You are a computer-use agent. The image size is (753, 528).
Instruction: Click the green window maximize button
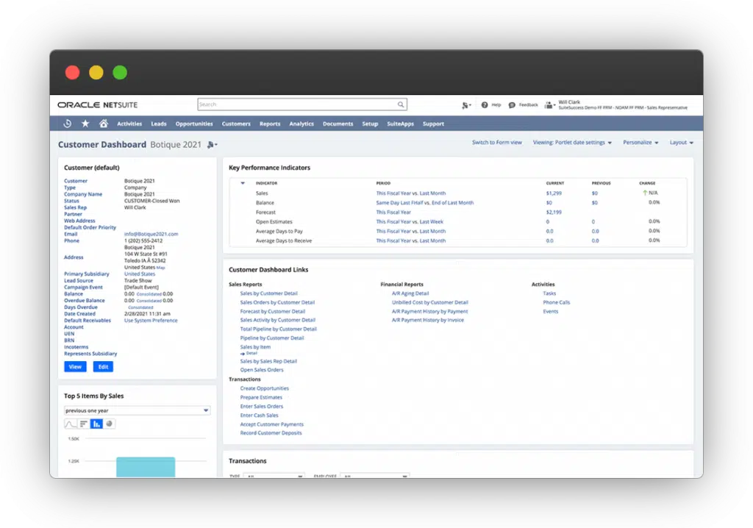tap(120, 73)
